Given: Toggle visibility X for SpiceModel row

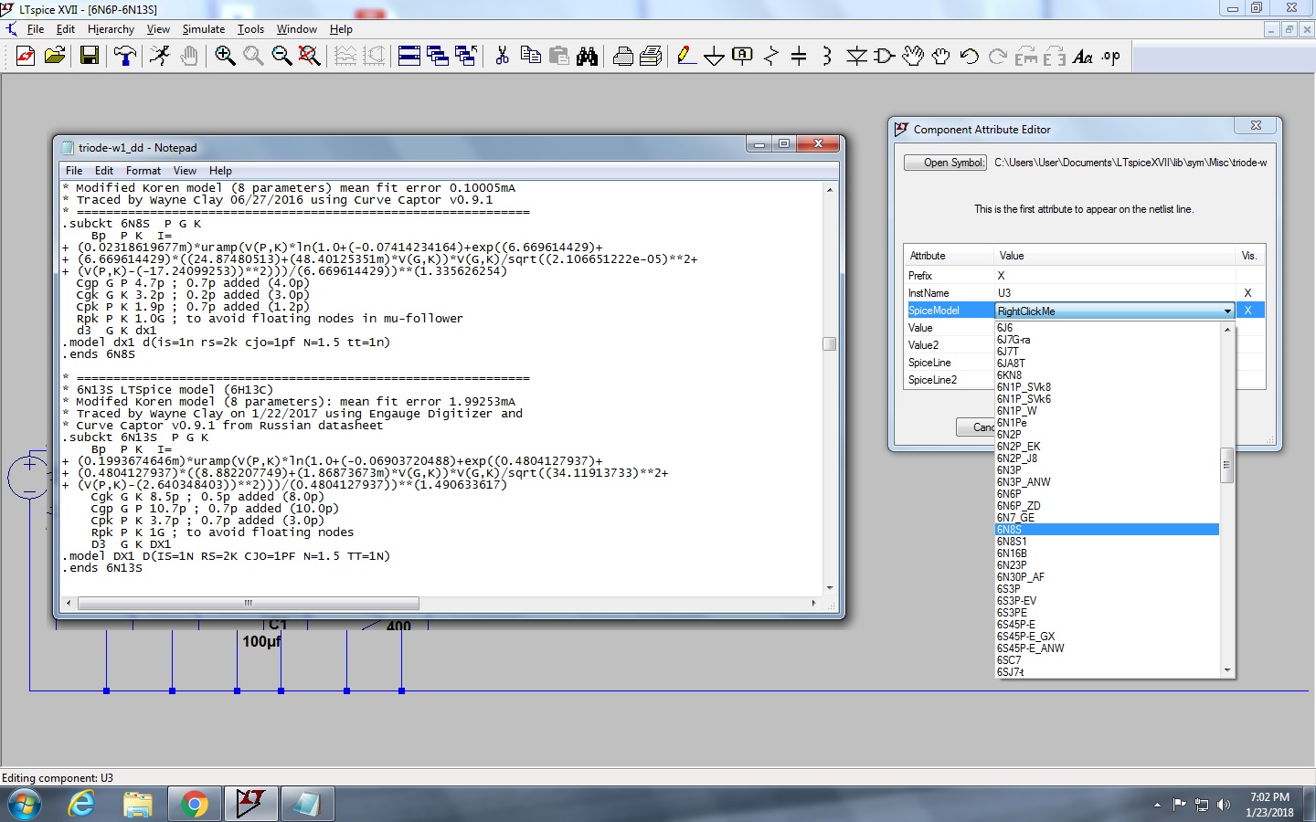Looking at the screenshot, I should click(x=1247, y=311).
